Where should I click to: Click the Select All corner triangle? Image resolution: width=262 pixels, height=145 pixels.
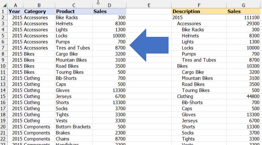tap(4, 5)
